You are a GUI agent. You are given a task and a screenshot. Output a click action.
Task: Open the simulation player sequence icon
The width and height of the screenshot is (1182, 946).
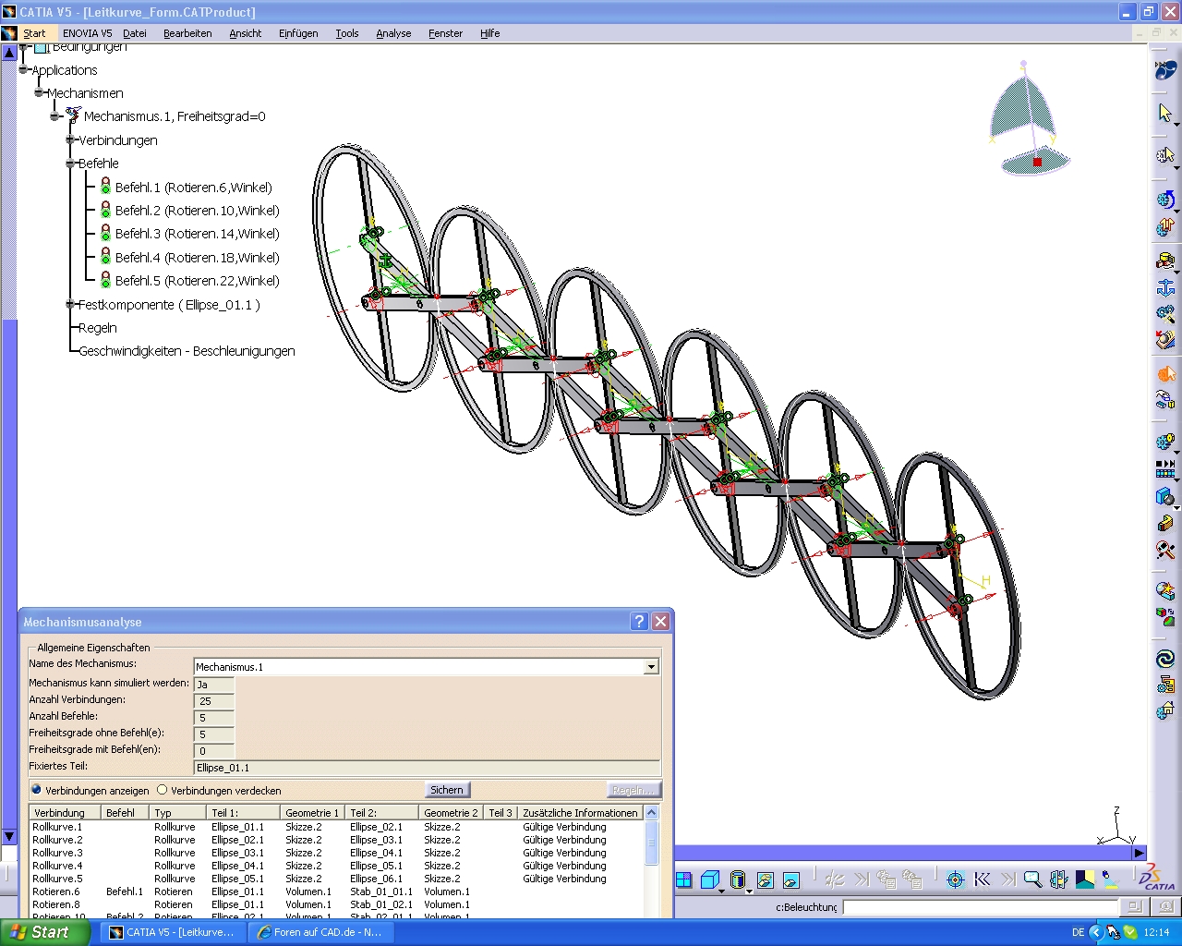pos(1165,469)
